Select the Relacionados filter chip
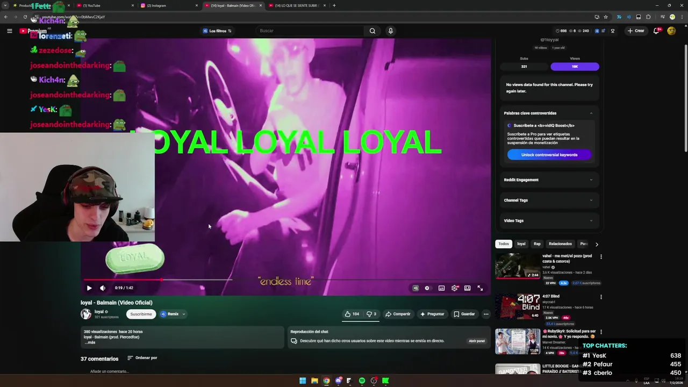 560,243
